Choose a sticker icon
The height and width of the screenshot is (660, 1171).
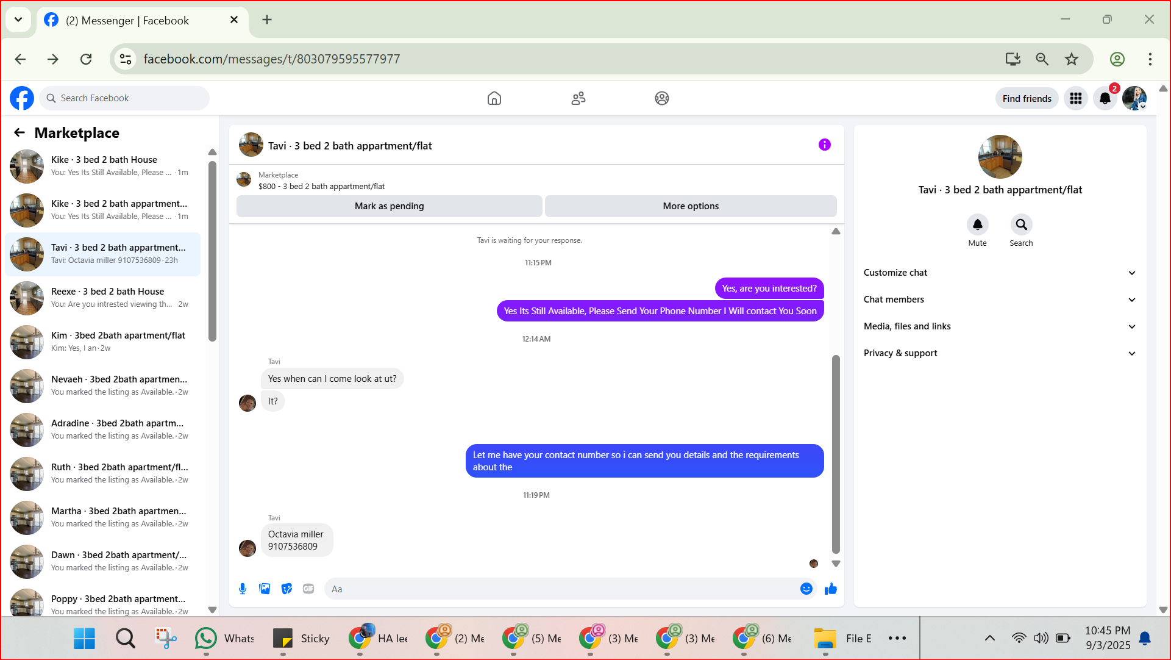287,589
